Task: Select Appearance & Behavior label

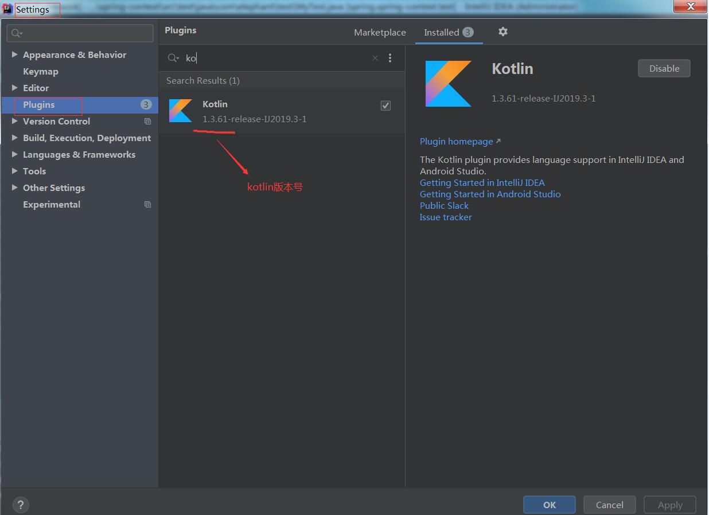Action: 75,55
